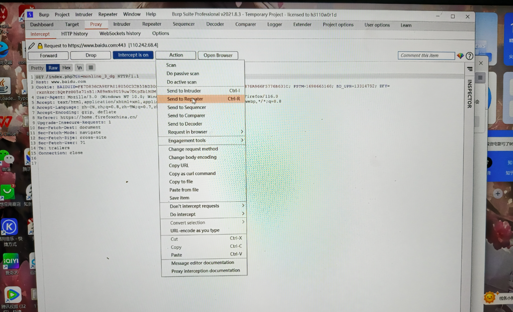This screenshot has height=312, width=513.
Task: Choose Change request method
Action: click(202, 149)
